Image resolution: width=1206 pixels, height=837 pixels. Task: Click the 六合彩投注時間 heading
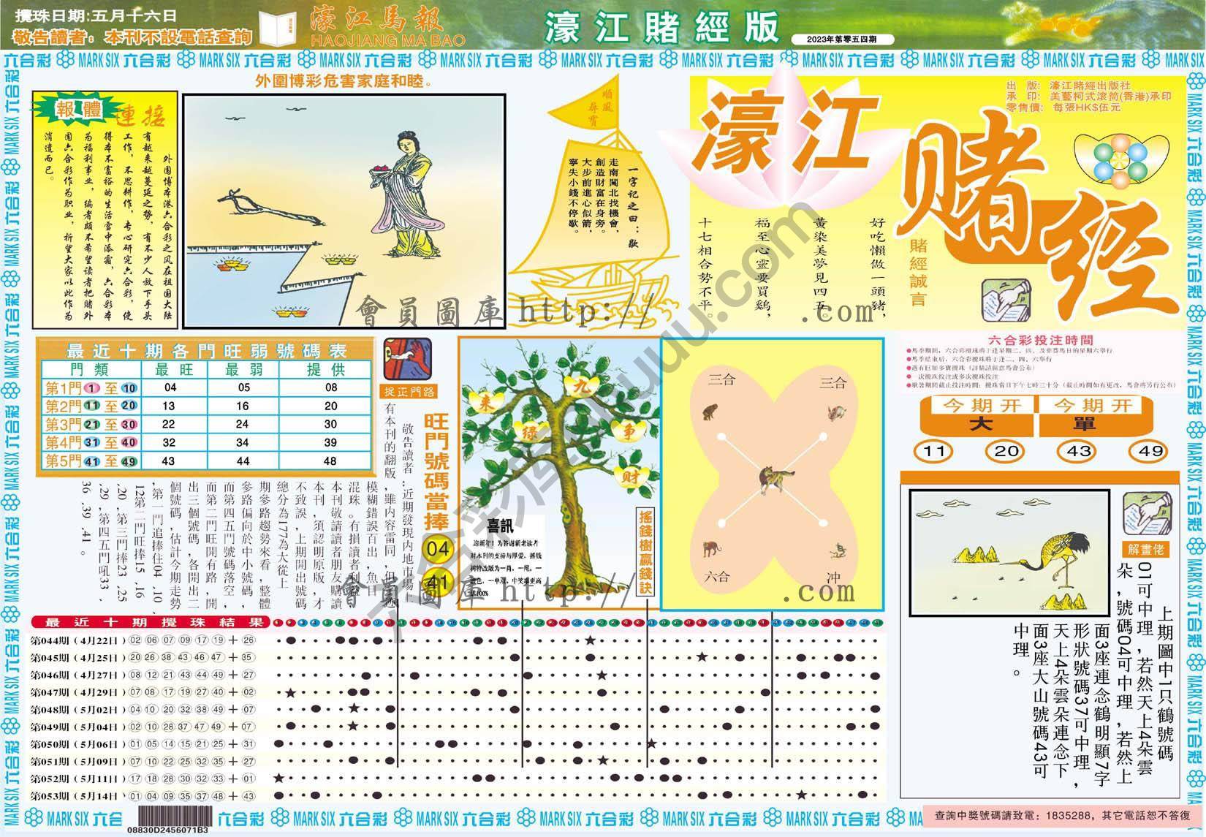tap(1040, 340)
